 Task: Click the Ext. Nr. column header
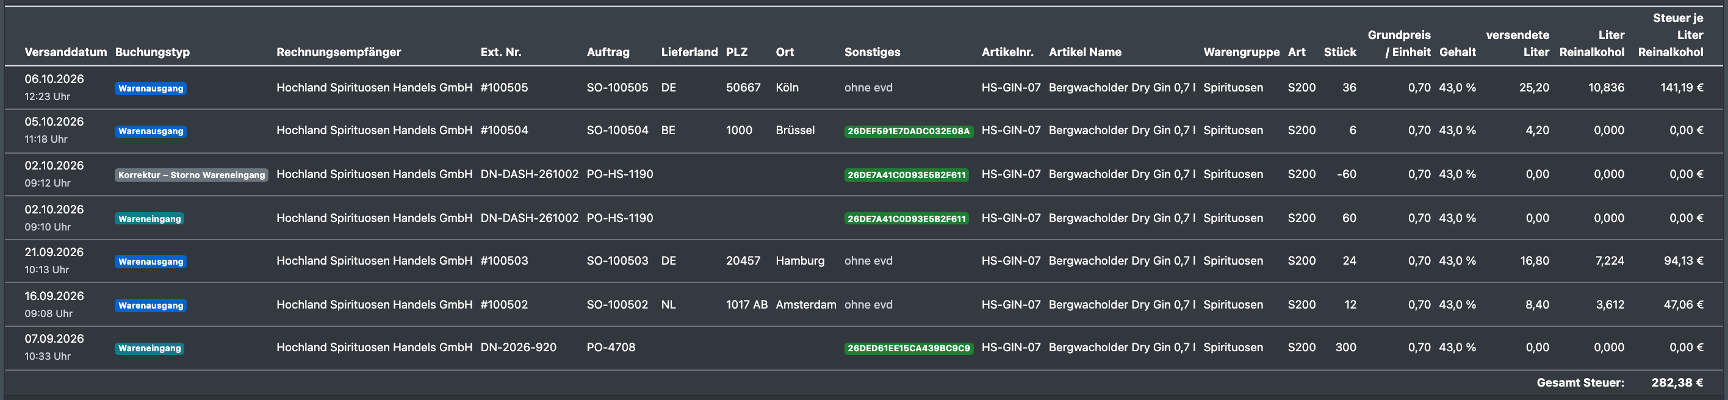[x=501, y=52]
